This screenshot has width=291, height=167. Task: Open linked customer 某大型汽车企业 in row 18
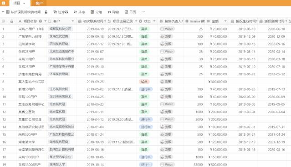click(x=60, y=157)
